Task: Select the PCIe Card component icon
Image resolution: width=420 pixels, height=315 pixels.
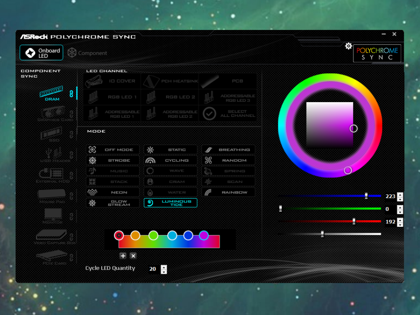Action: coord(51,257)
